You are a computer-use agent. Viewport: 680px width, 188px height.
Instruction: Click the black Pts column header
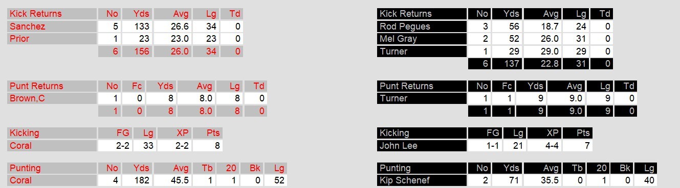click(x=578, y=133)
